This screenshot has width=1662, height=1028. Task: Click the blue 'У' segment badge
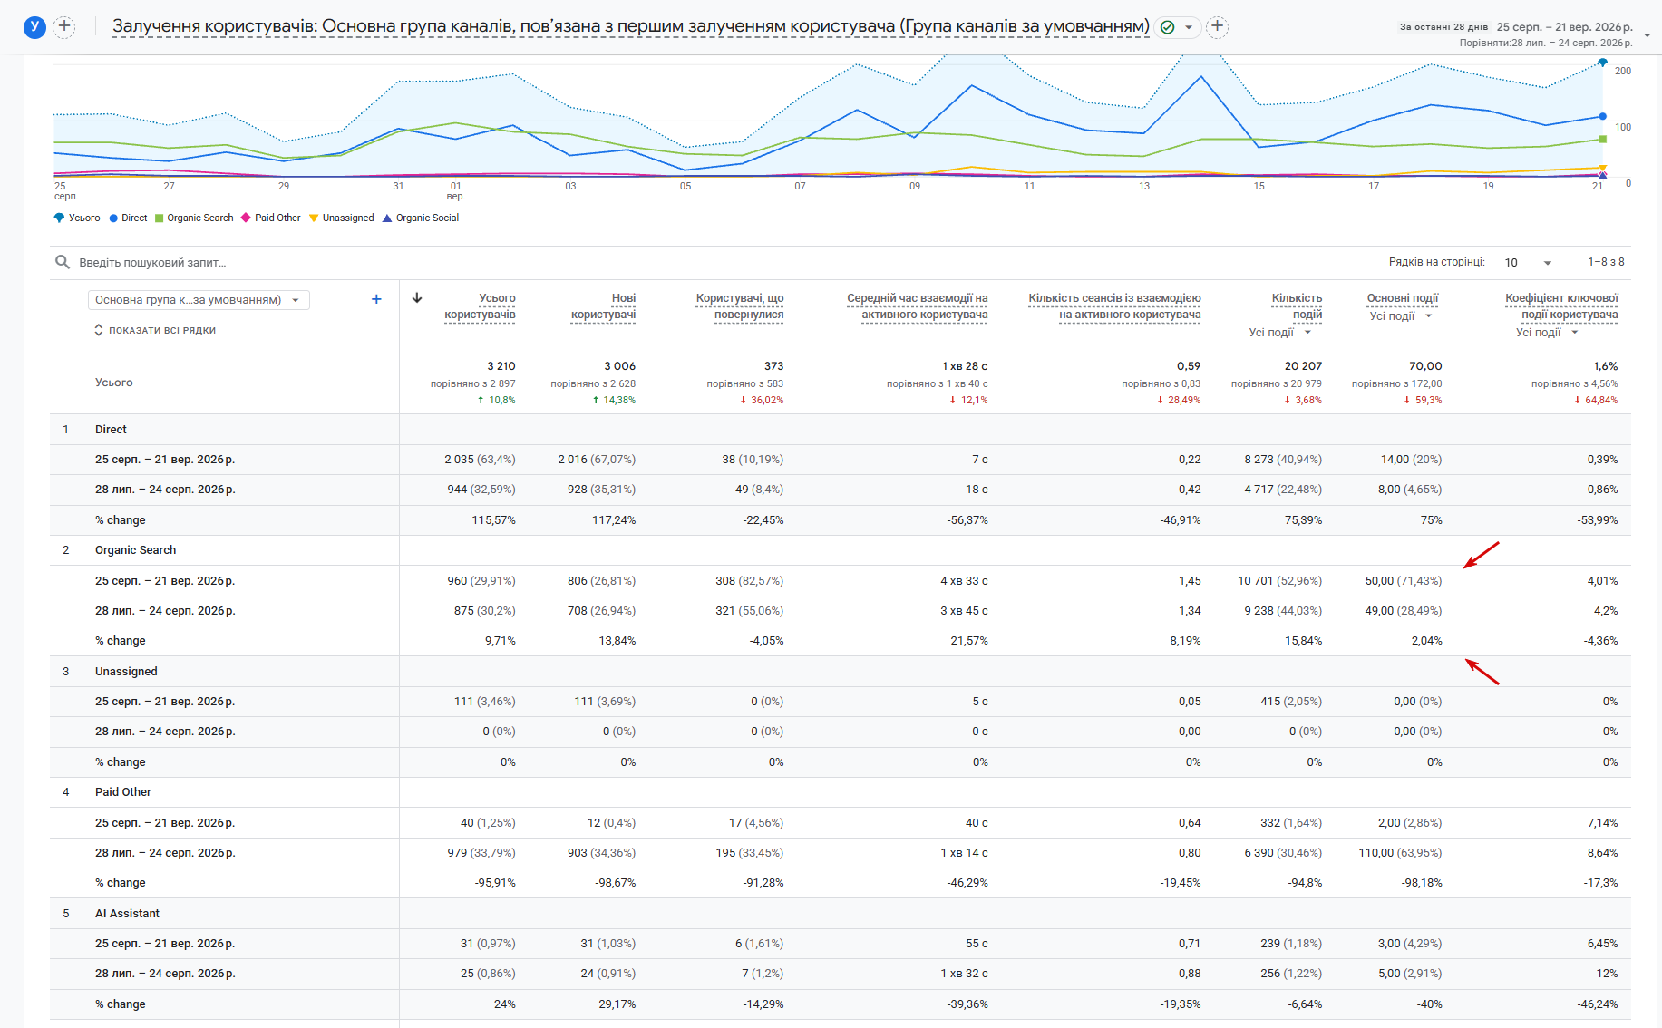34,26
